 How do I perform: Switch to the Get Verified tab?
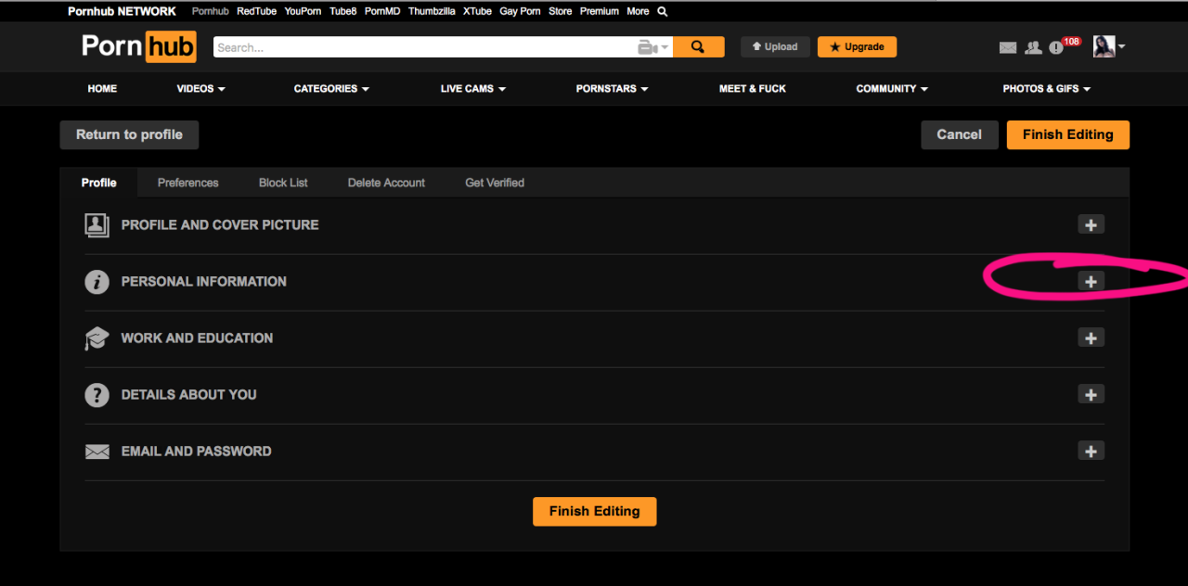pos(495,183)
